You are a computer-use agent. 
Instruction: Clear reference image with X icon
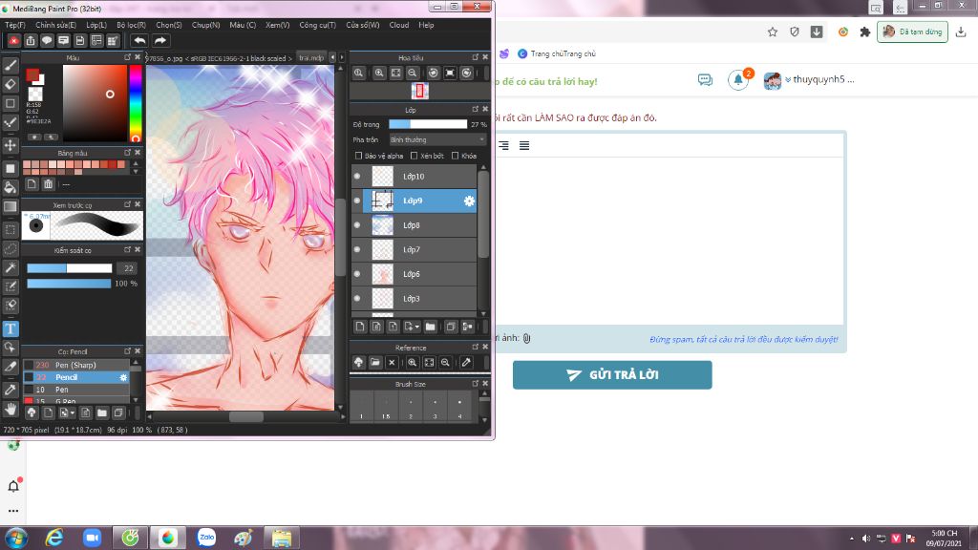[x=392, y=362]
